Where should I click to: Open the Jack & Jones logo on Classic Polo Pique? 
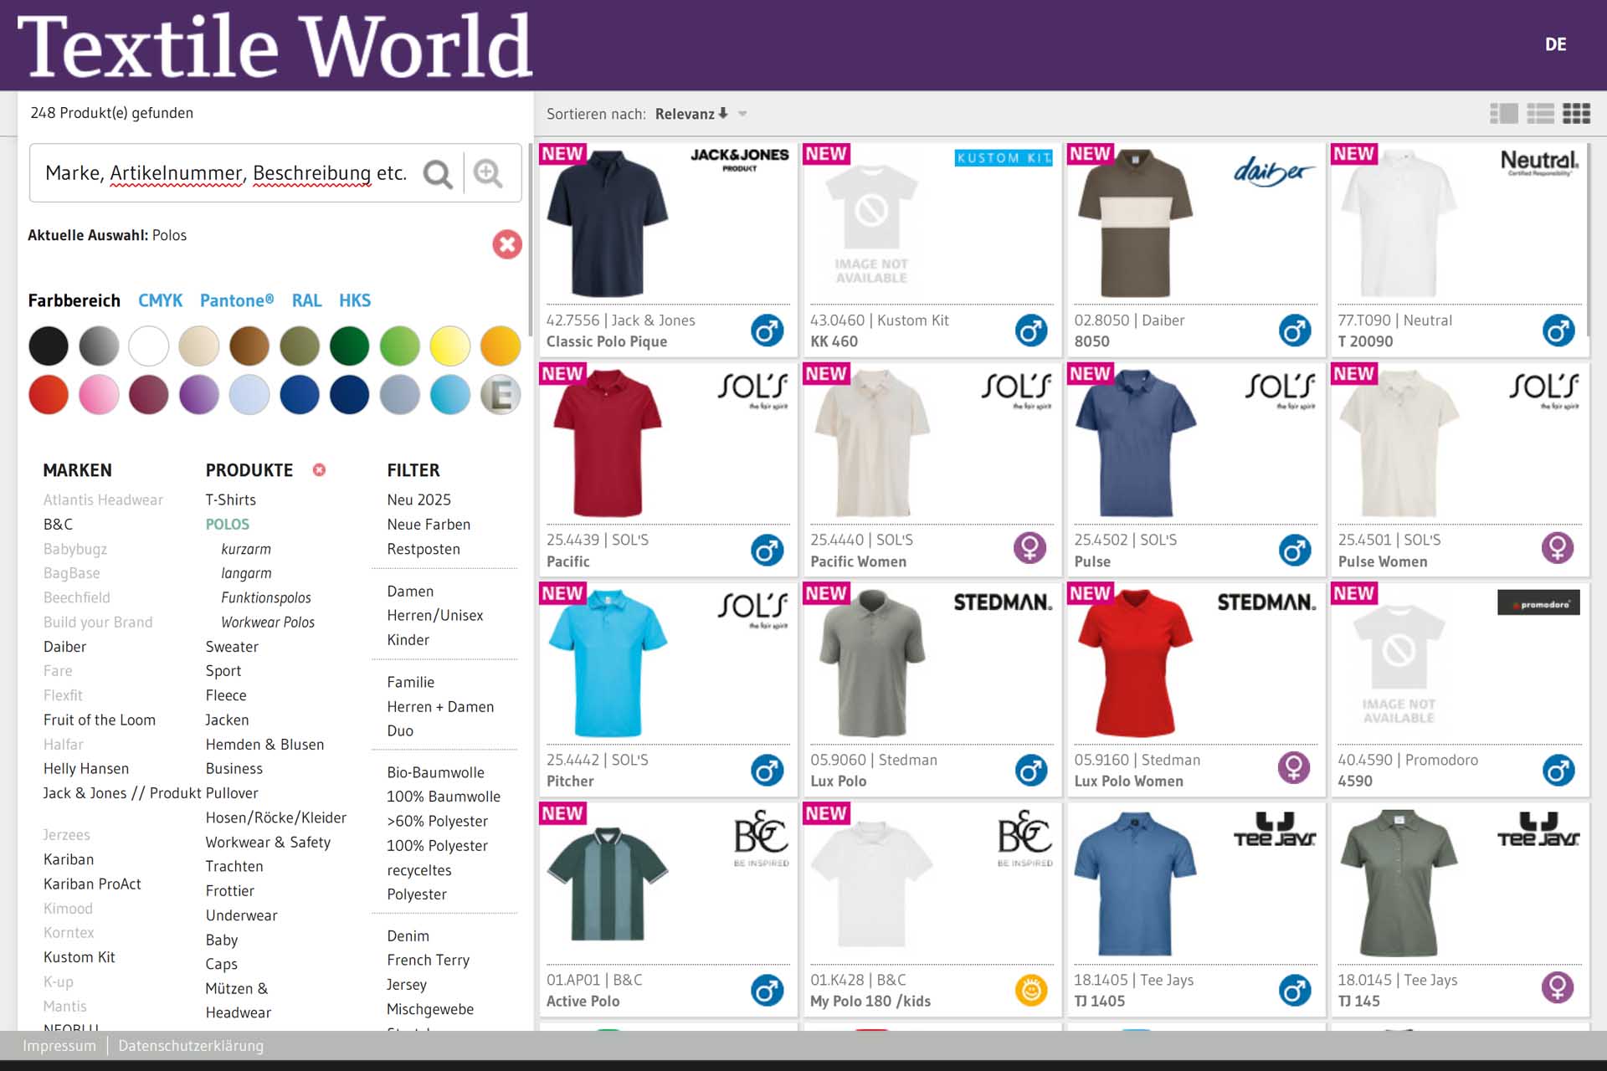click(739, 159)
